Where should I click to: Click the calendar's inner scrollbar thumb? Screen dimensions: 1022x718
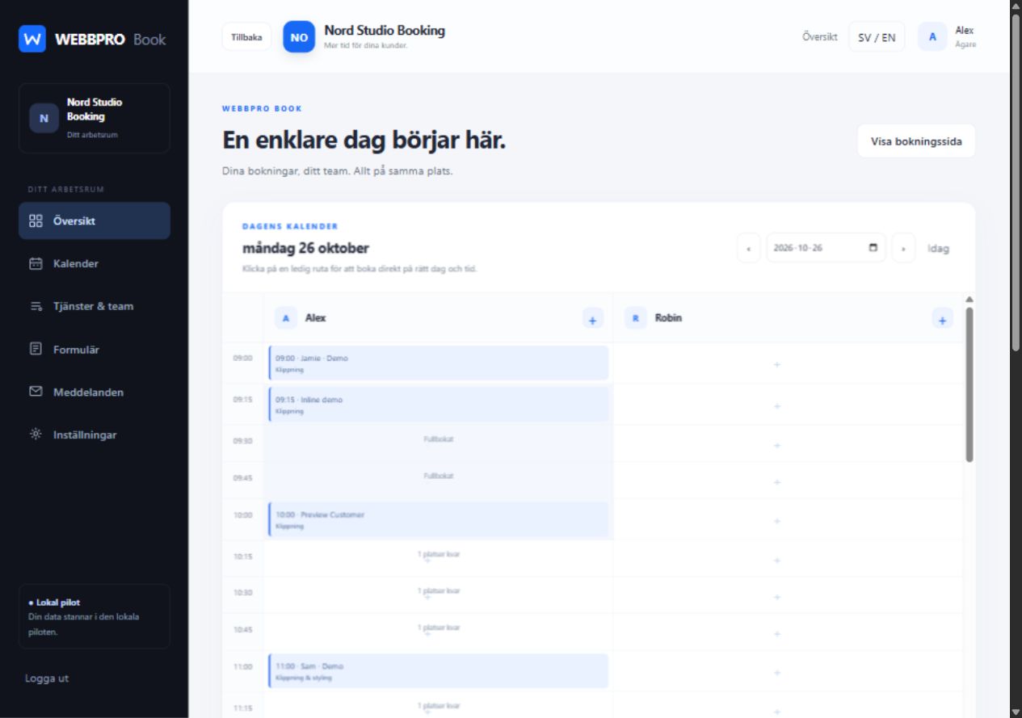click(x=969, y=384)
